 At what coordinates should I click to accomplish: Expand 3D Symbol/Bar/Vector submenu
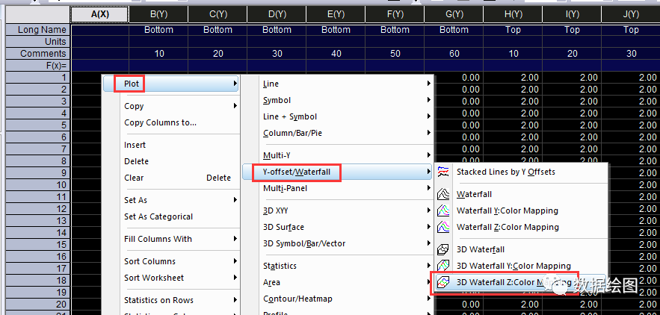click(338, 243)
